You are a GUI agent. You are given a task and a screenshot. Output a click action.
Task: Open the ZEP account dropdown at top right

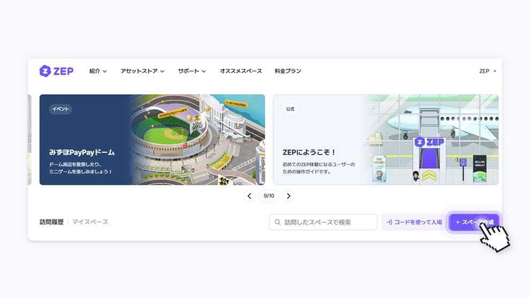[487, 71]
